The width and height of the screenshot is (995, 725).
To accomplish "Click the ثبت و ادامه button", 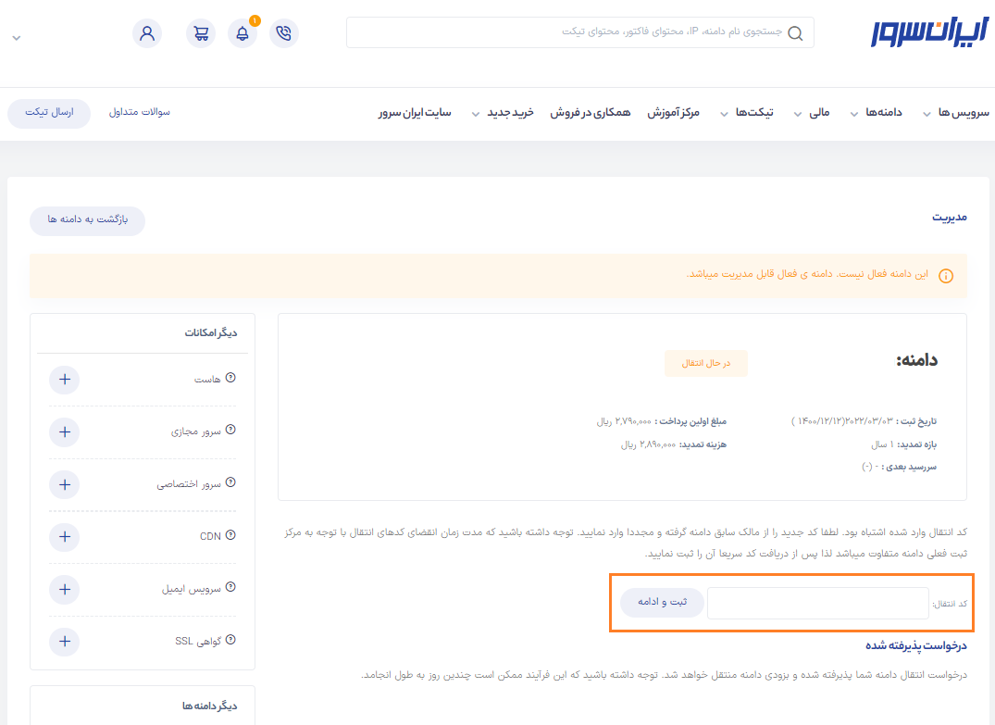I will click(x=661, y=602).
